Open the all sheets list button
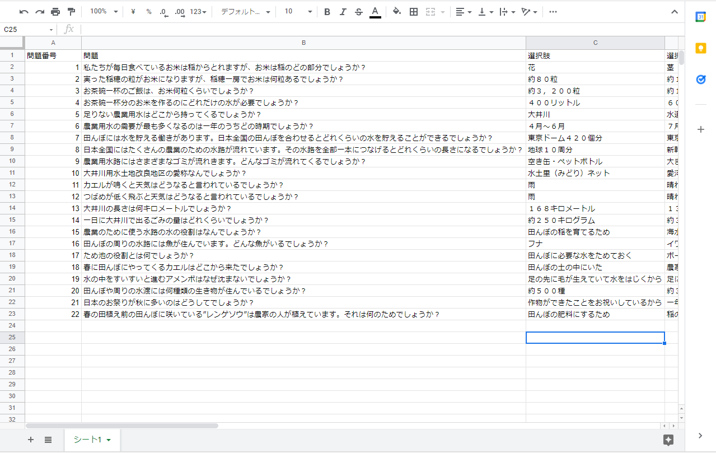This screenshot has width=716, height=453. point(48,440)
